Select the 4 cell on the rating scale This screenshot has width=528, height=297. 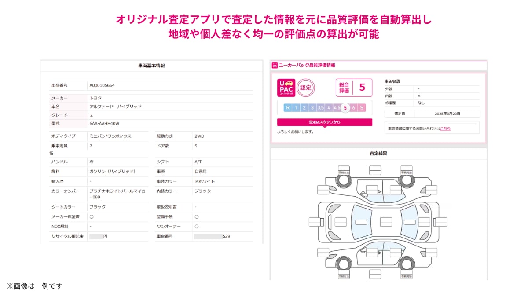click(329, 107)
